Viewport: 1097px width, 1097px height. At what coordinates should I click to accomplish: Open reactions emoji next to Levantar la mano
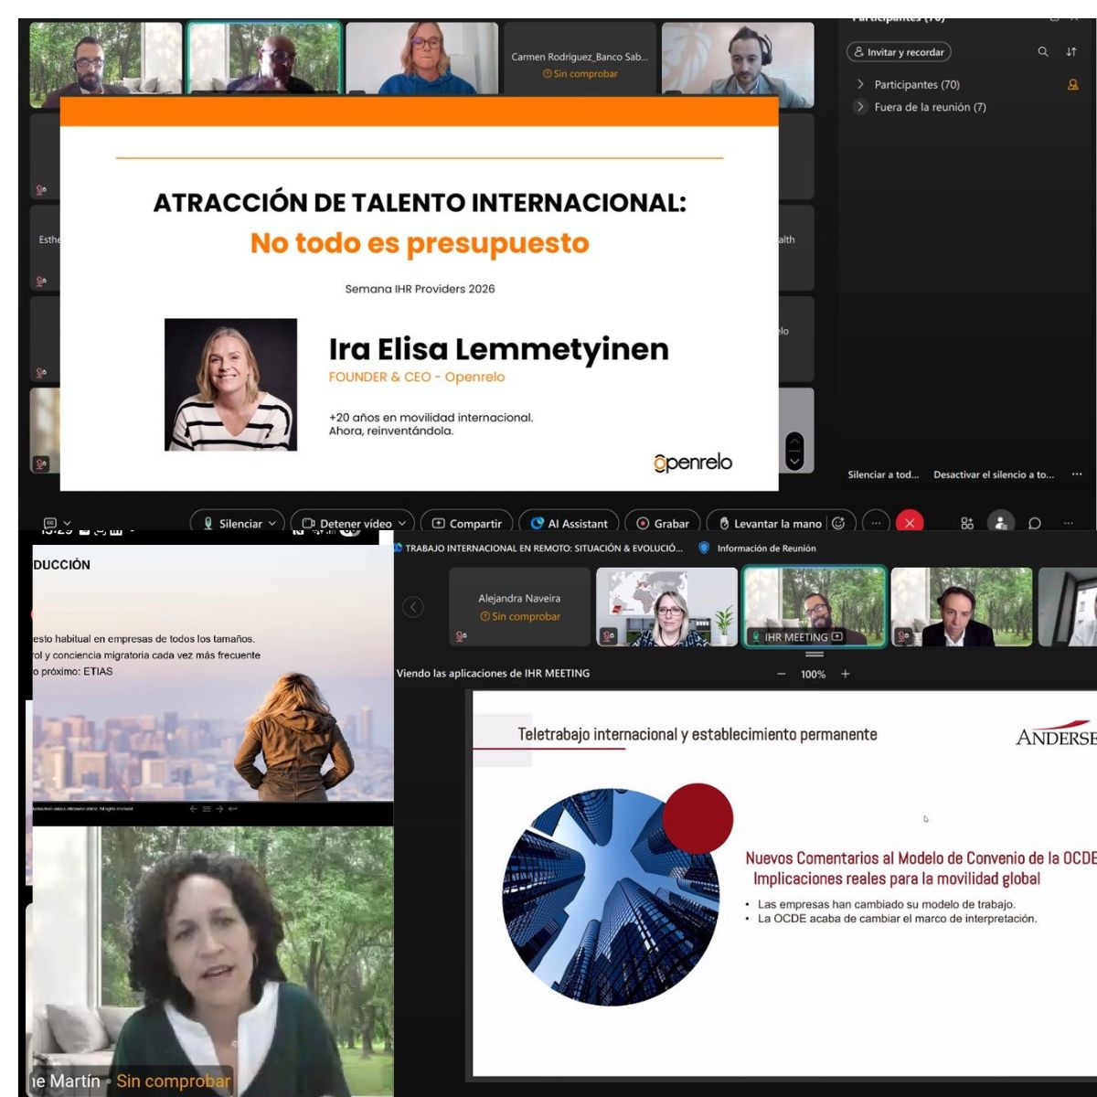tap(838, 523)
